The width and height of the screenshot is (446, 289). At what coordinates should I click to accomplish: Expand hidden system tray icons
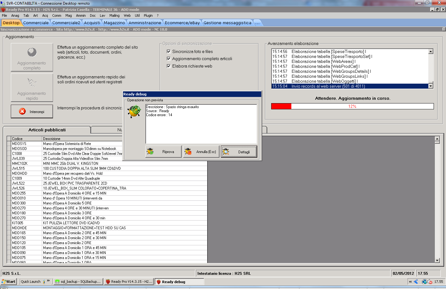coord(410,282)
